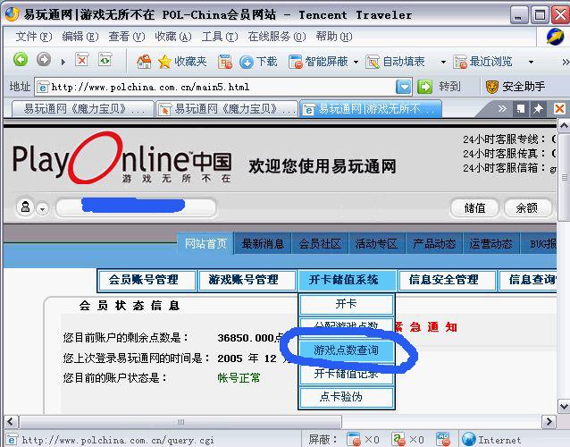Image resolution: width=570 pixels, height=447 pixels.
Task: Switch to first 易玩通网《魔力宝贝》 tab
Action: tap(83, 109)
